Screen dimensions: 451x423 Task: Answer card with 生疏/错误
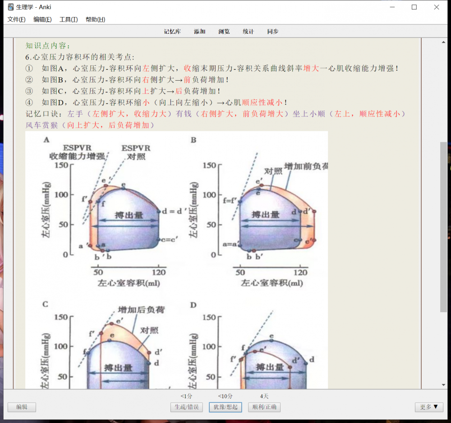pyautogui.click(x=187, y=407)
